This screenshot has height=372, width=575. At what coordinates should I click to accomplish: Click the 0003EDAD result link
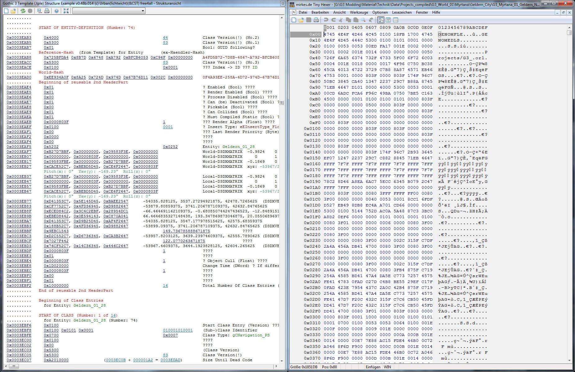point(170,360)
